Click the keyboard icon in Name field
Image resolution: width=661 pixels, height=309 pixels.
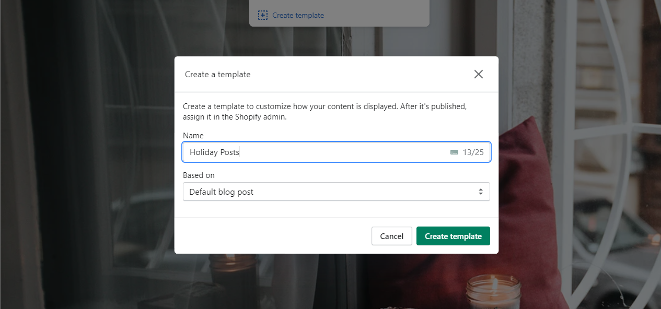(454, 152)
